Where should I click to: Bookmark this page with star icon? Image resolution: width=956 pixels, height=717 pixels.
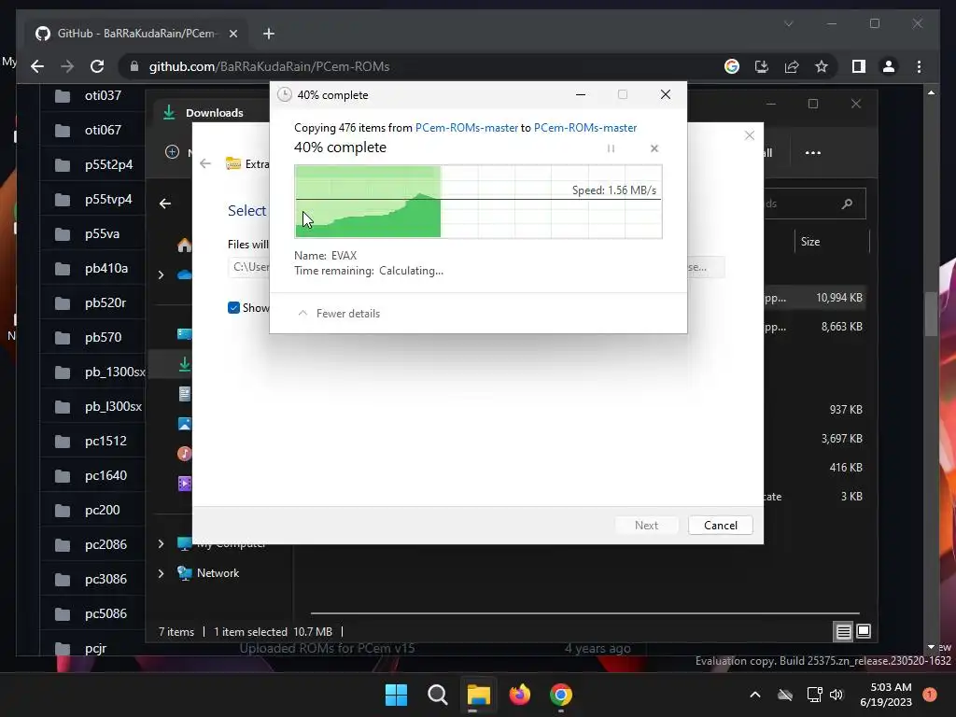coord(822,66)
